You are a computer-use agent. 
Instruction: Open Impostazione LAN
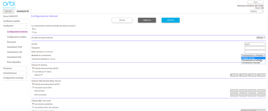(x=14, y=52)
